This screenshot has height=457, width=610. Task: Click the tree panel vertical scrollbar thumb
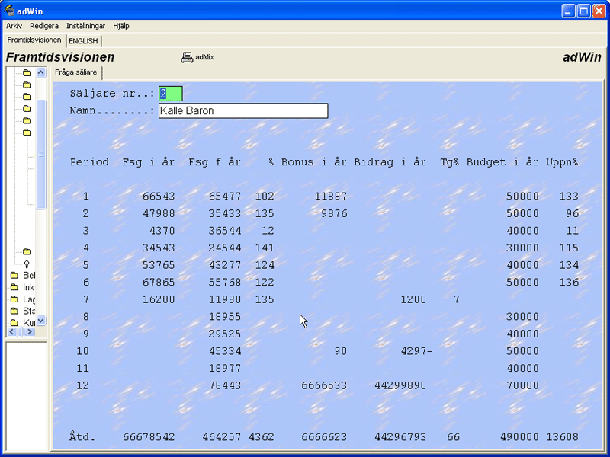point(41,155)
